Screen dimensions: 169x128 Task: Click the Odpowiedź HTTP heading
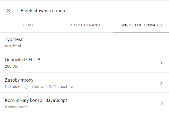coord(22,60)
